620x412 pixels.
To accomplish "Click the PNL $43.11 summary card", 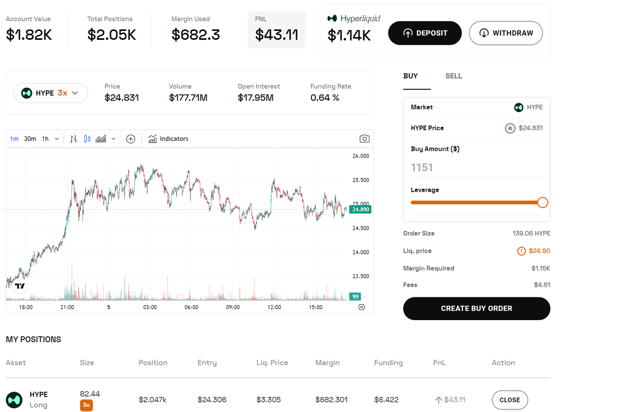I will pos(277,30).
